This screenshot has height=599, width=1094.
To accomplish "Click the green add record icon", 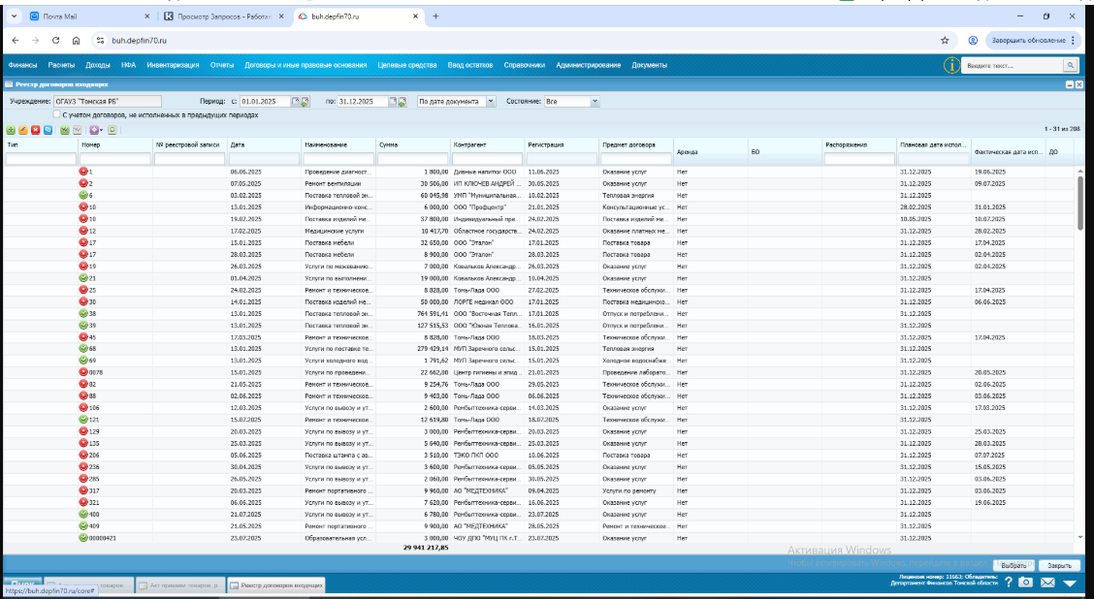I will tap(11, 130).
